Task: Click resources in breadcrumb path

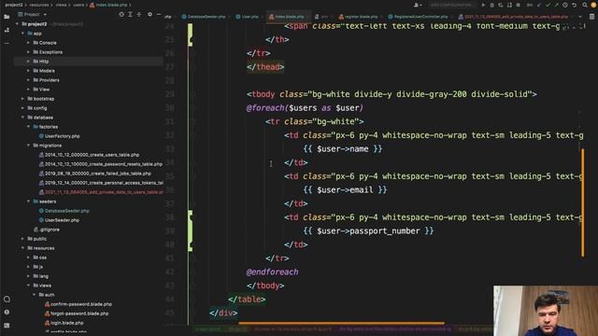Action: pyautogui.click(x=39, y=5)
